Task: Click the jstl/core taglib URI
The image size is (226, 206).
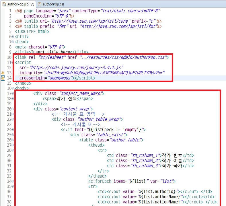Action: pyautogui.click(x=90, y=21)
